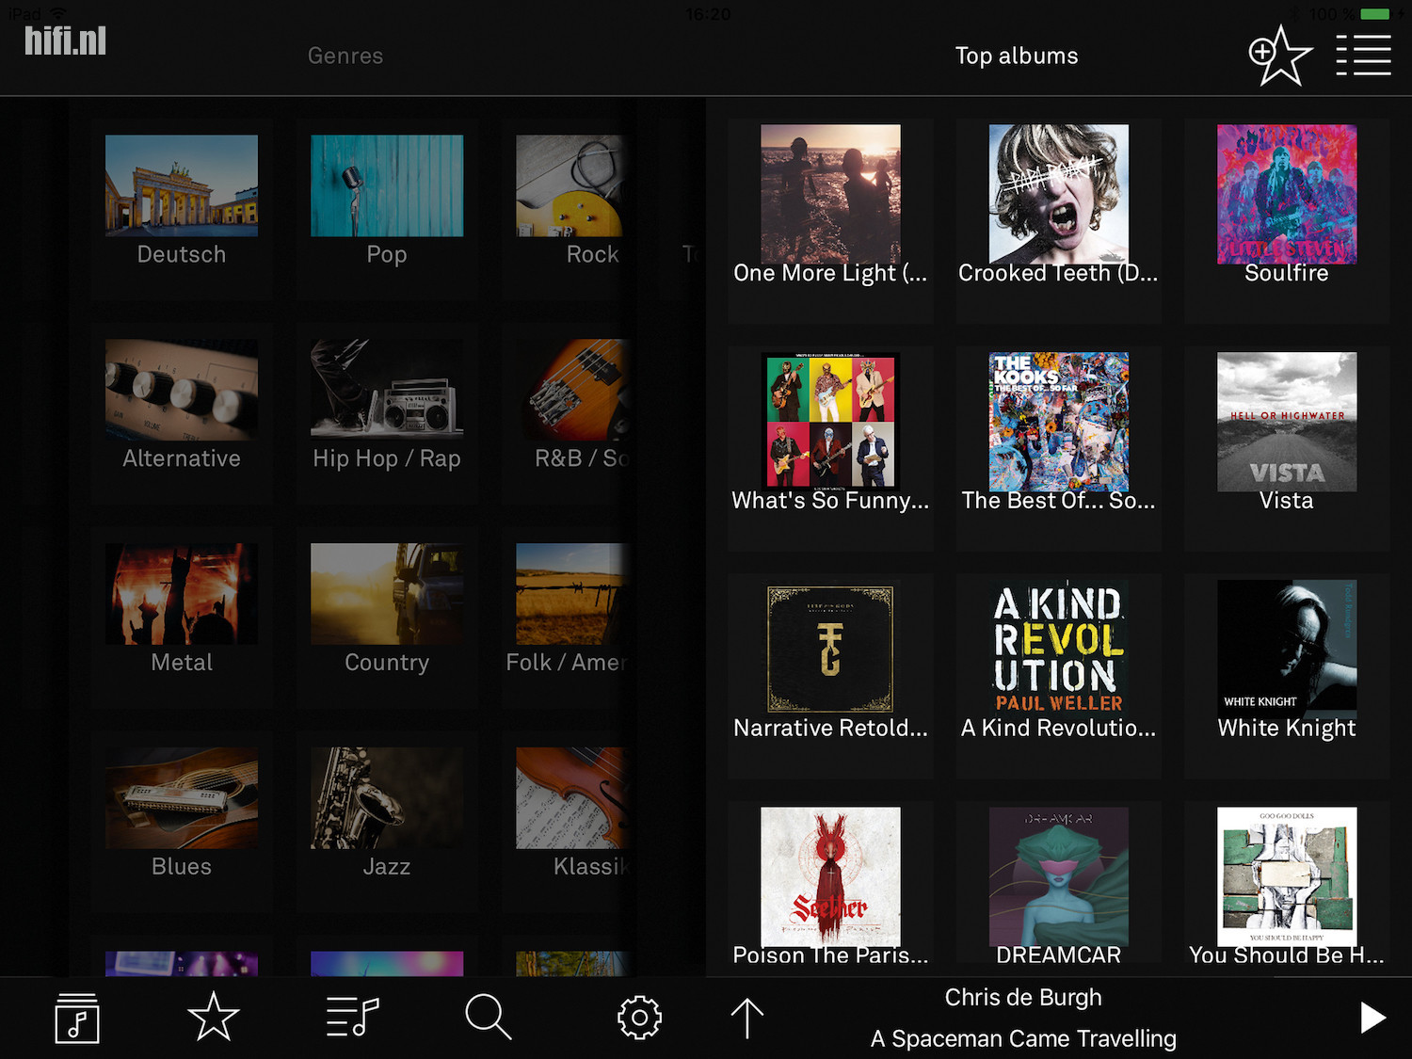Open the settings gear icon

click(639, 1018)
